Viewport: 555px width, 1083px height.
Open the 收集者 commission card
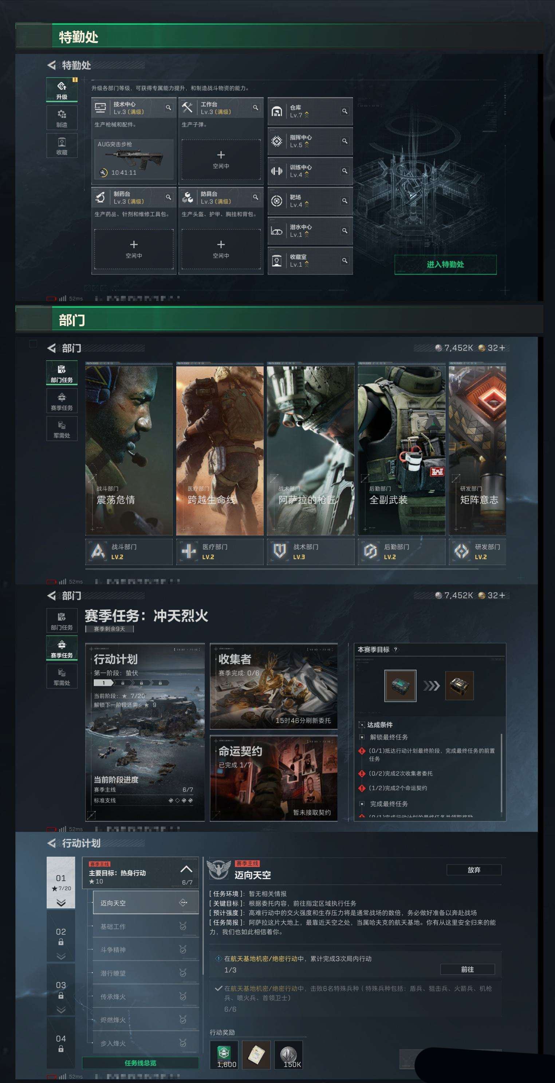tap(274, 686)
